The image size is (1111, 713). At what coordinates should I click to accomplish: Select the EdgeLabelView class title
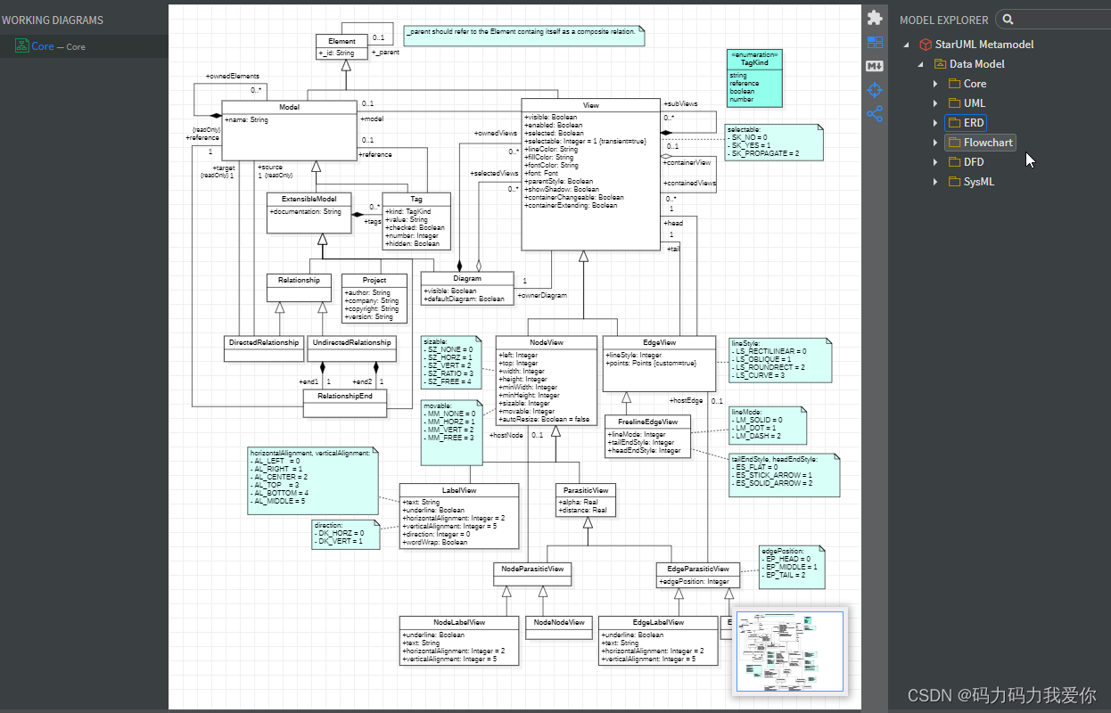(x=658, y=622)
